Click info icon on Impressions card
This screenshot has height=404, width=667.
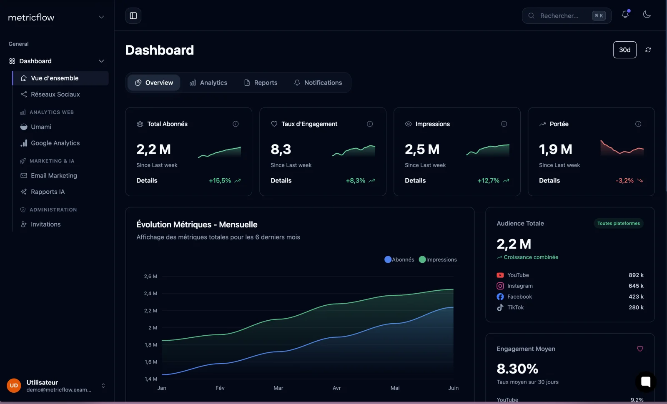coord(504,124)
